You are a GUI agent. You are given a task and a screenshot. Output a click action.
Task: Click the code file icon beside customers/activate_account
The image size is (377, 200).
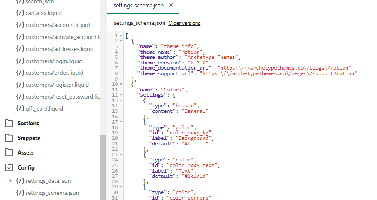pos(20,37)
